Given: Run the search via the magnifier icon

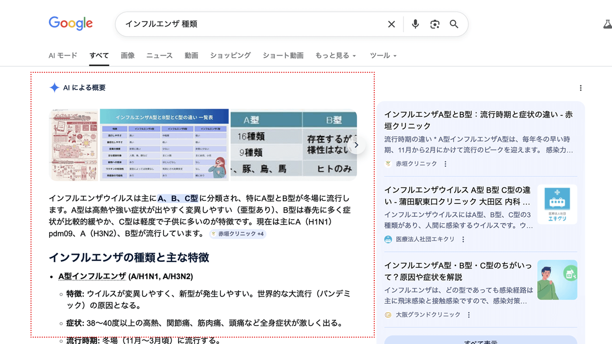Looking at the screenshot, I should [454, 24].
